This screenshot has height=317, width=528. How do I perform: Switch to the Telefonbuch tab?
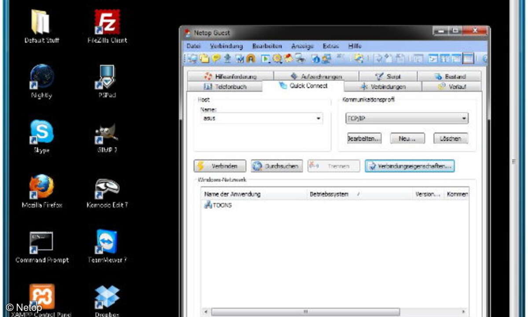point(225,87)
